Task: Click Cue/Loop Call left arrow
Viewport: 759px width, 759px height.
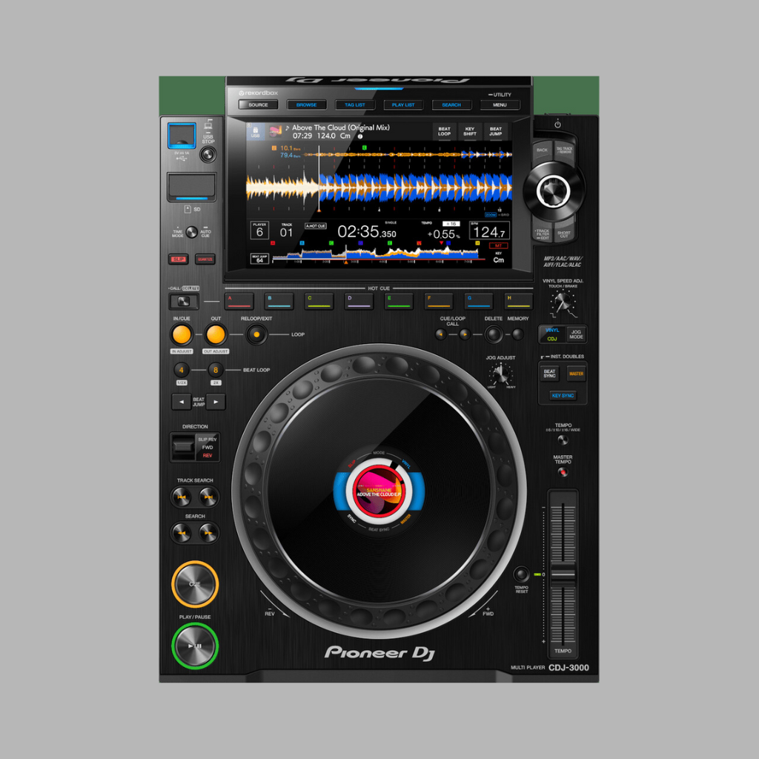Action: (440, 334)
